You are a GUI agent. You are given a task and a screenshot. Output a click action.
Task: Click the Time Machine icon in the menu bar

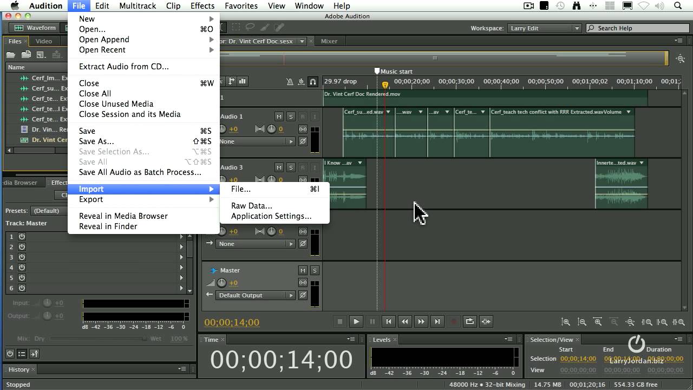point(560,6)
